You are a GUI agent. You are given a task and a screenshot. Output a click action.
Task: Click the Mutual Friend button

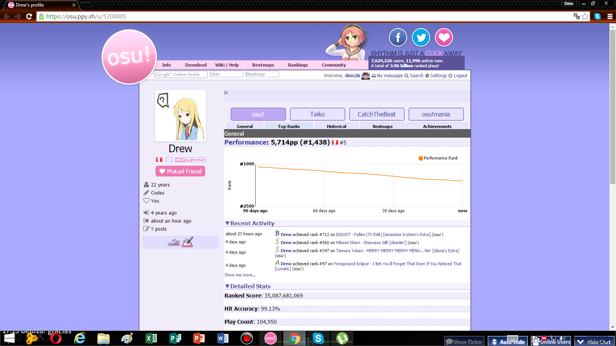pyautogui.click(x=180, y=171)
